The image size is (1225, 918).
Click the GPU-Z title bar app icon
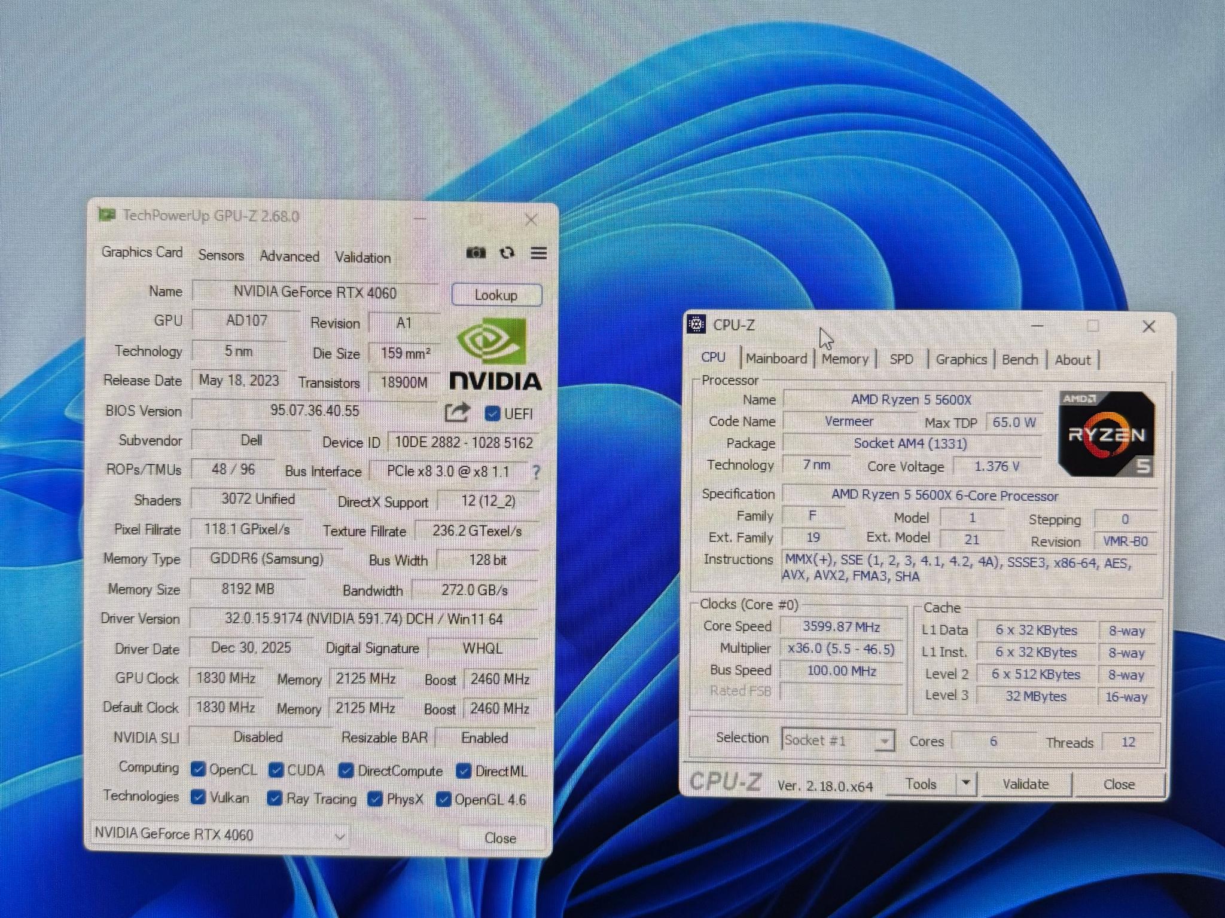pyautogui.click(x=107, y=215)
